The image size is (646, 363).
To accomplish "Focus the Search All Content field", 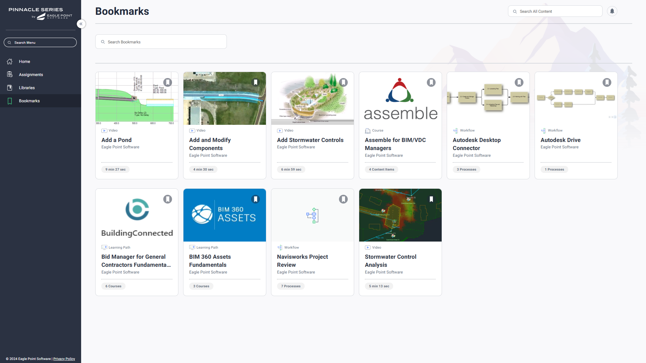I will pos(555,11).
